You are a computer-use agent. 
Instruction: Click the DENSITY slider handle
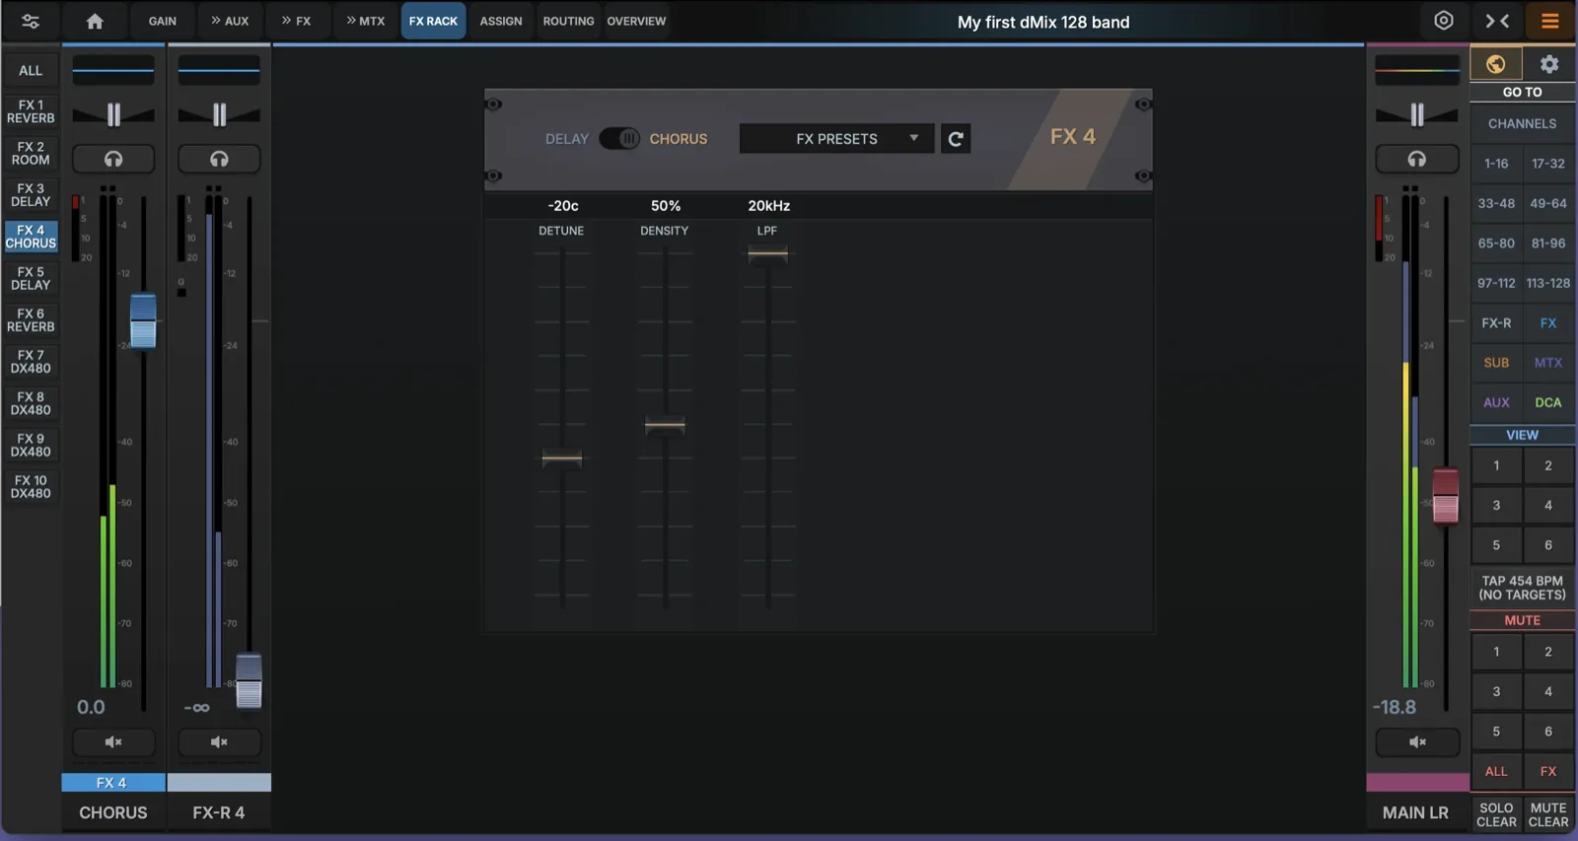pos(665,426)
